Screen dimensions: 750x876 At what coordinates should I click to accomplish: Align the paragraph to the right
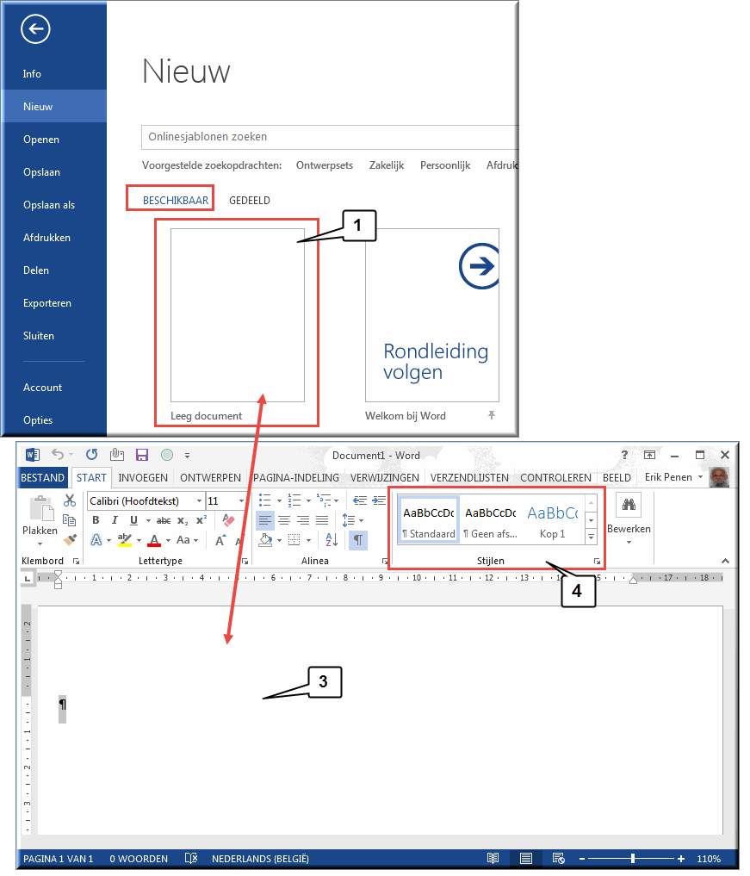303,520
